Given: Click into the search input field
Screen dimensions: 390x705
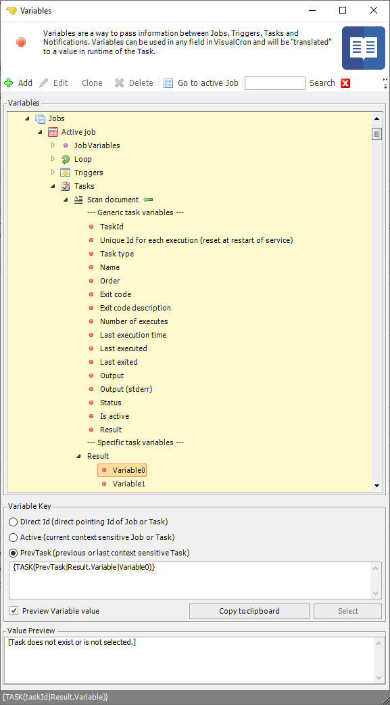Looking at the screenshot, I should click(275, 83).
